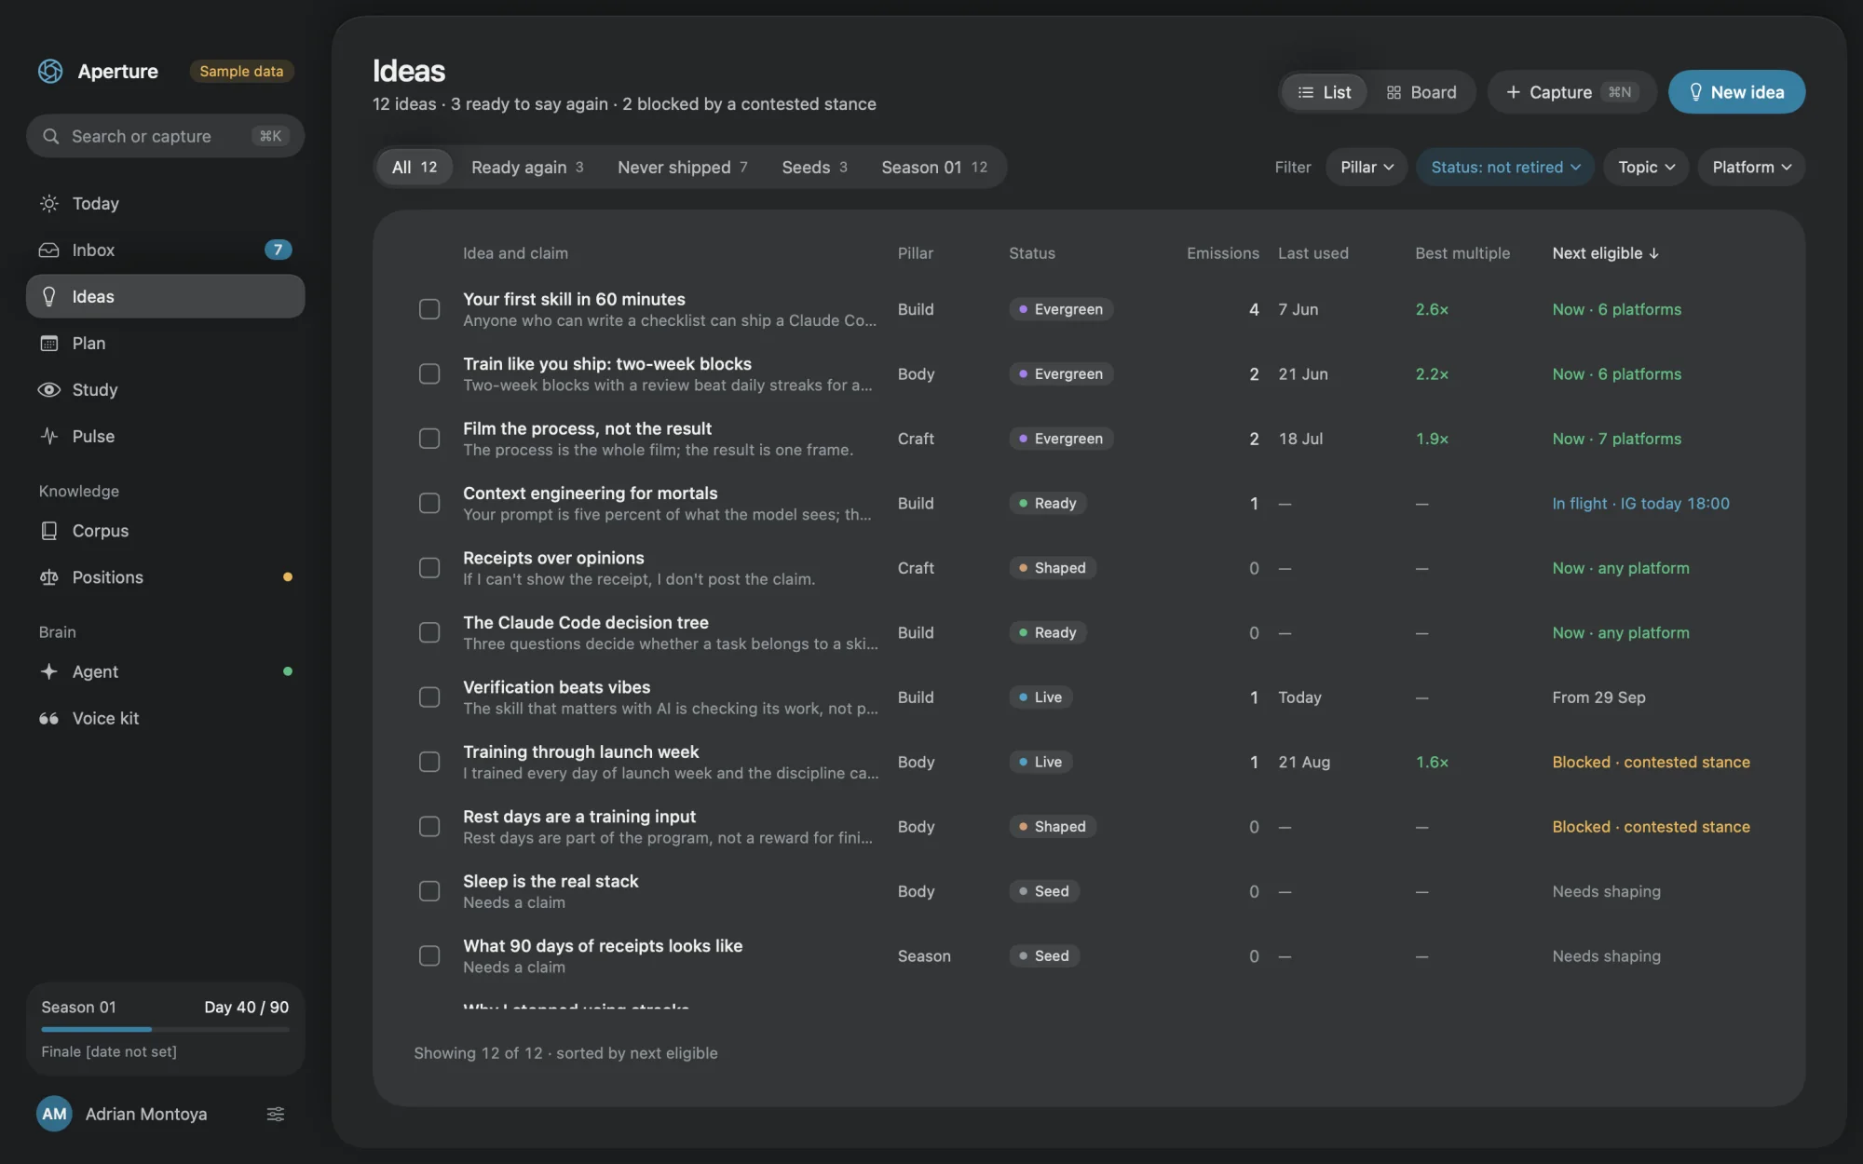Click Blocked · contested stance for Training through launch week

[x=1651, y=762]
